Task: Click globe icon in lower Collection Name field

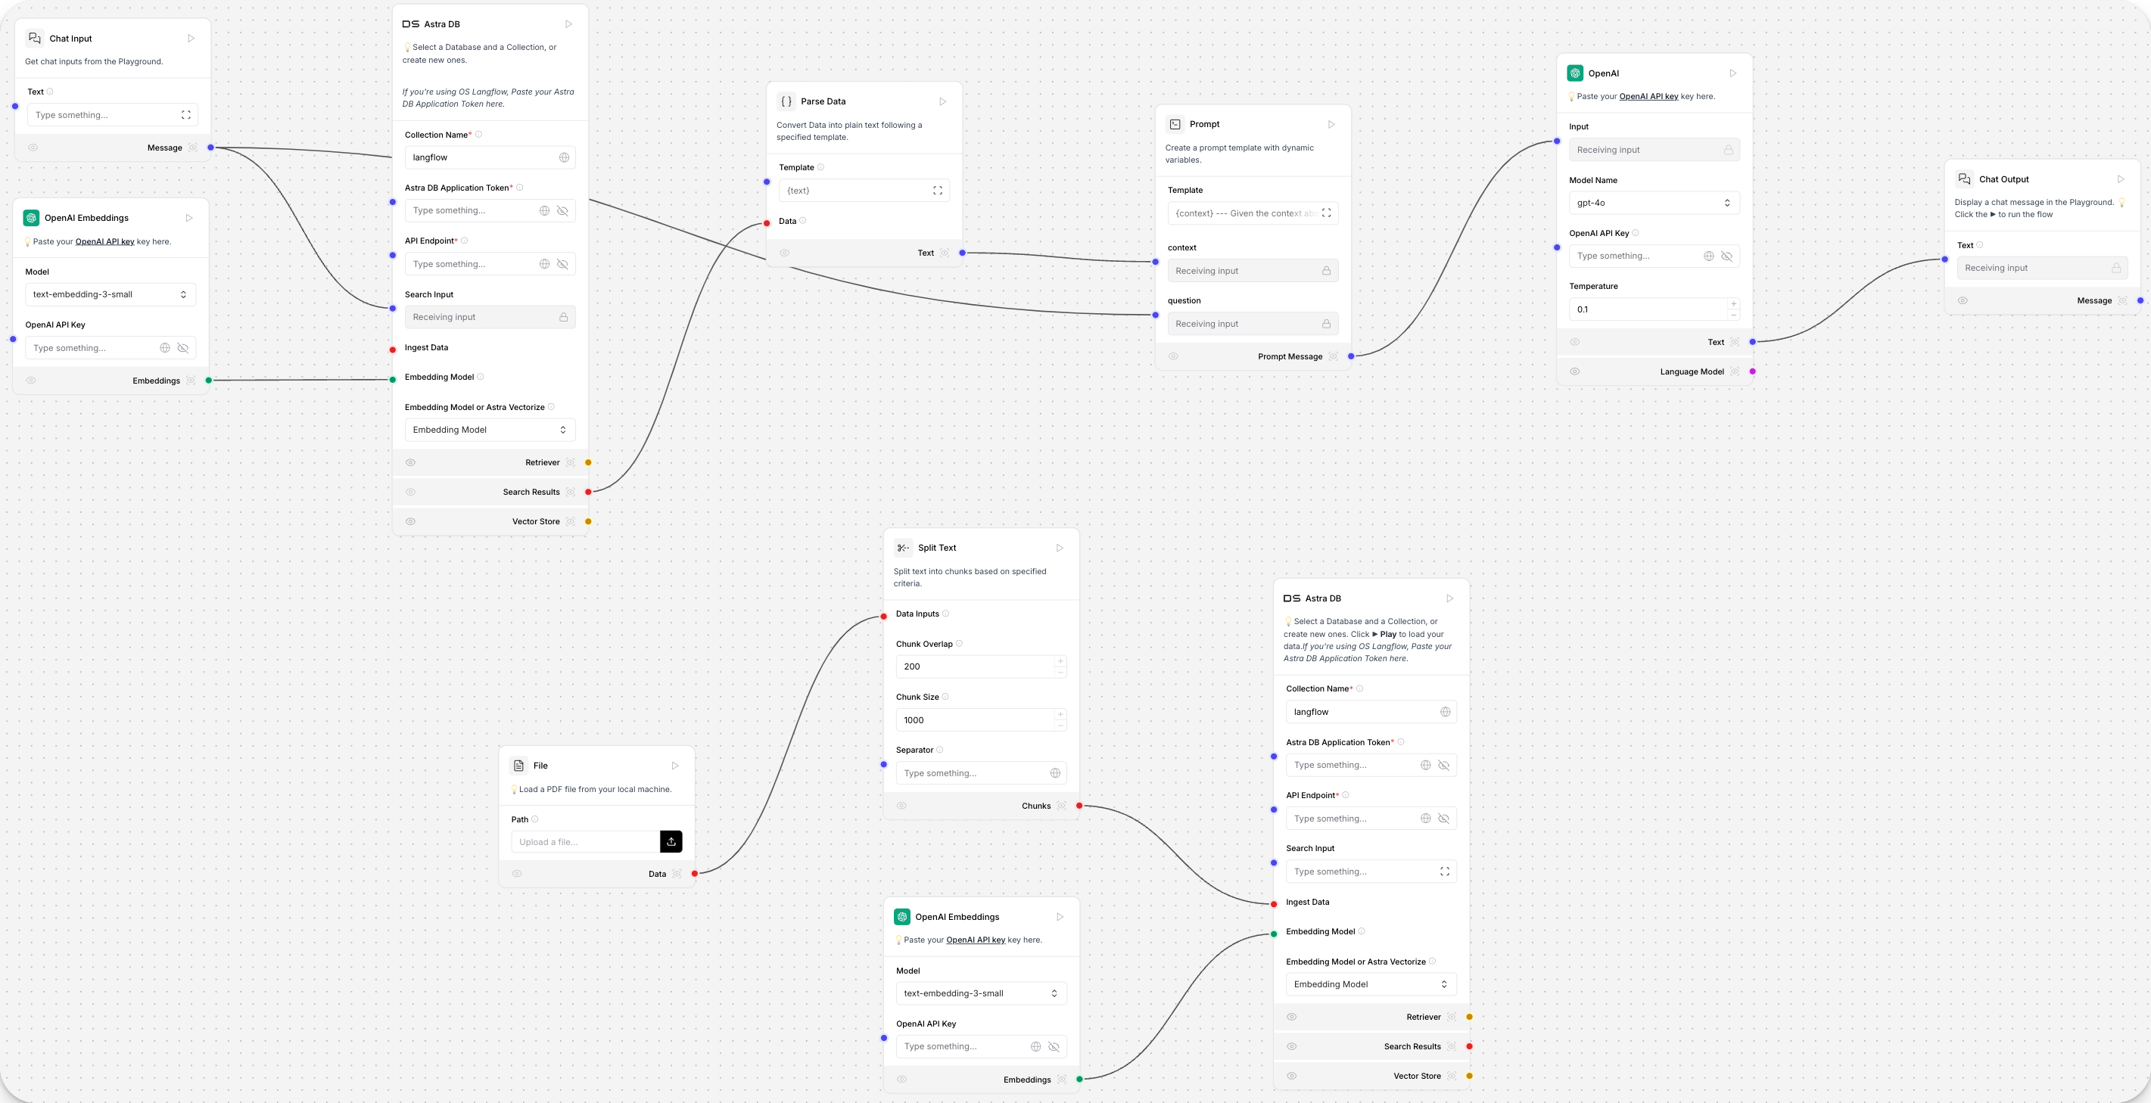Action: tap(1446, 712)
